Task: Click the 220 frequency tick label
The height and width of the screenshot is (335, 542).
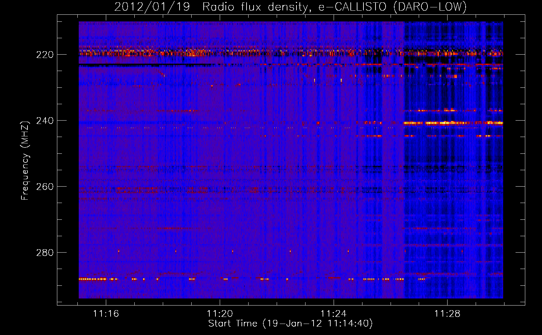Action: 45,55
